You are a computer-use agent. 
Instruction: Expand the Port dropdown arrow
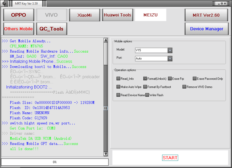click(170, 58)
